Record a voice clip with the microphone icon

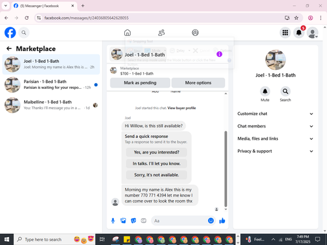click(113, 221)
